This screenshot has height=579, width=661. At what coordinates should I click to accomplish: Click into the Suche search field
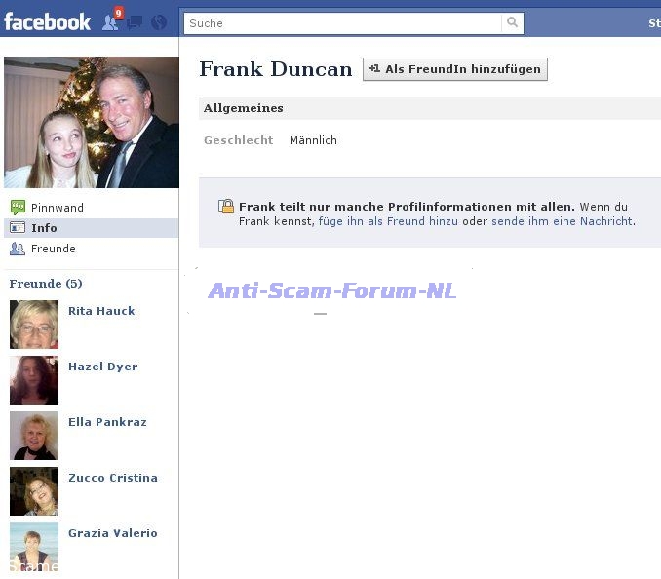(341, 23)
